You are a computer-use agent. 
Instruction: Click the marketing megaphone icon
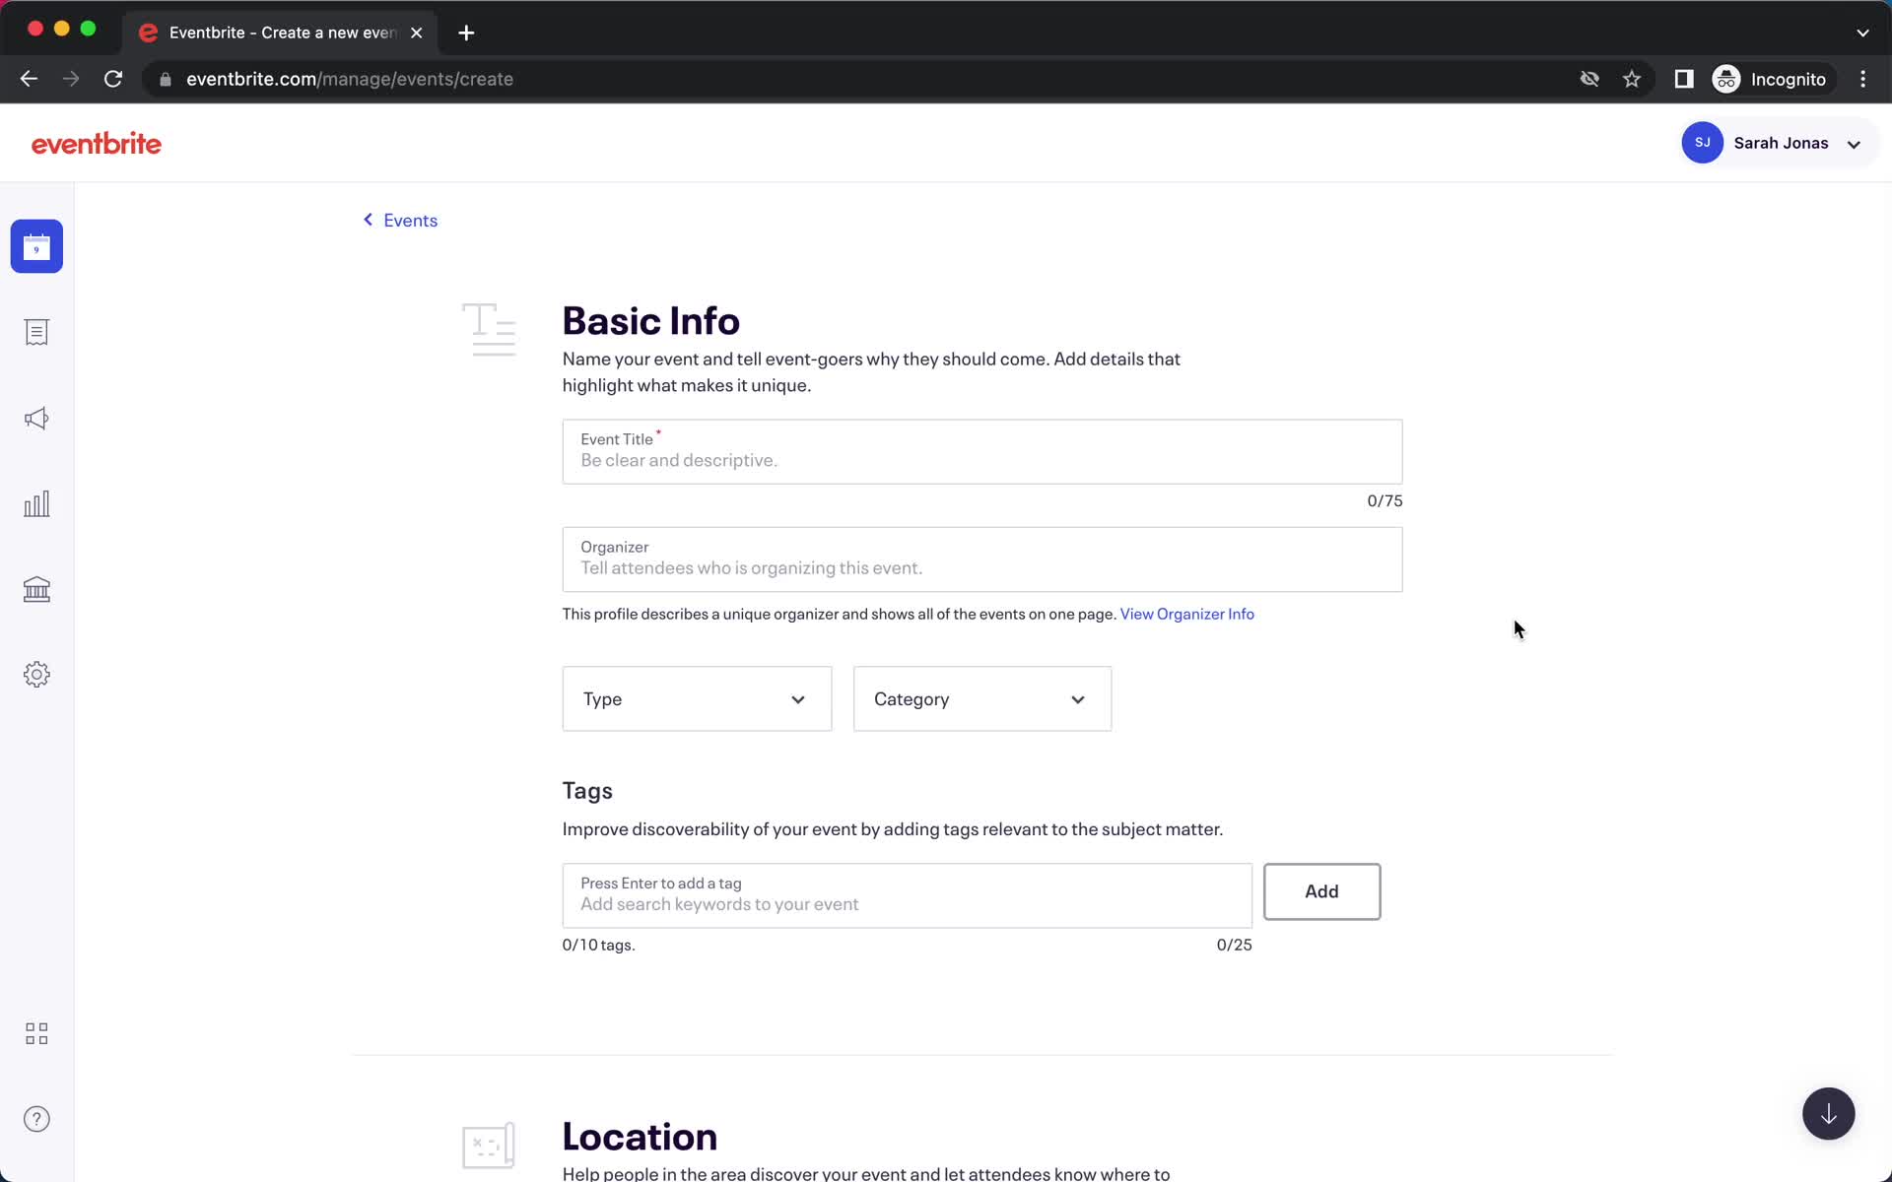point(36,418)
